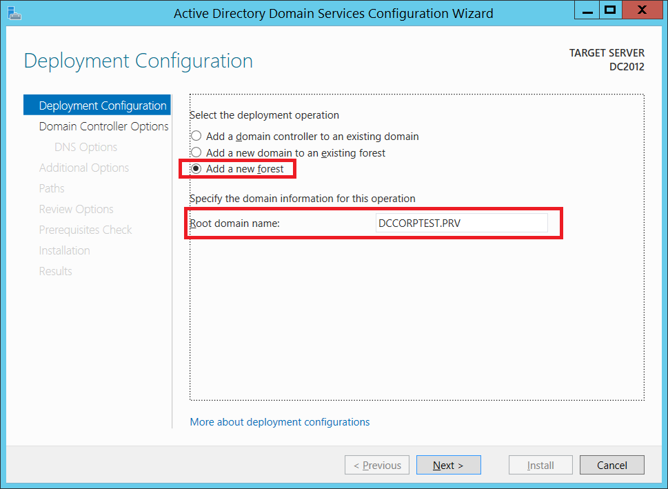Open the Additional Options step
668x489 pixels.
pyautogui.click(x=84, y=168)
